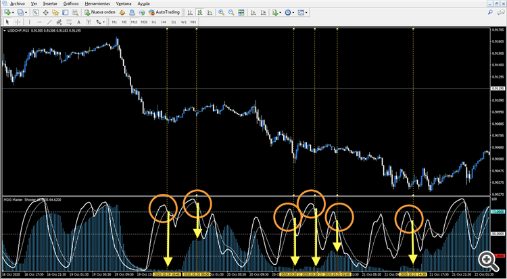The width and height of the screenshot is (507, 279).
Task: Click the globe signals icon
Action: (141, 12)
